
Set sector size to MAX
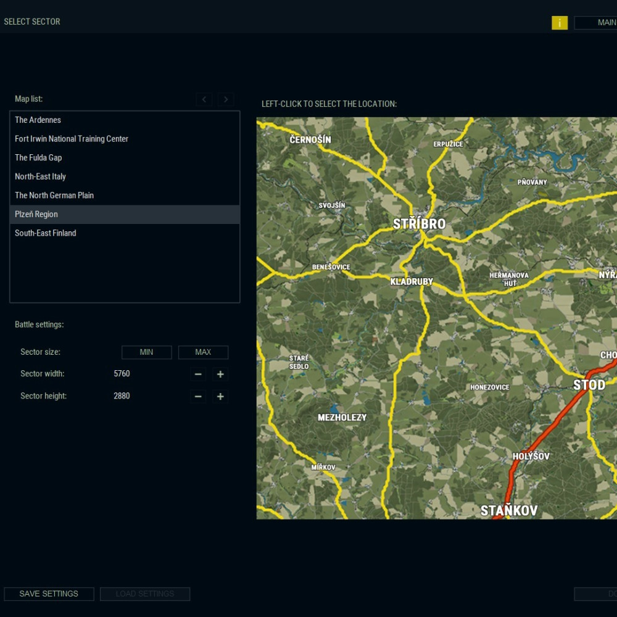coord(203,352)
